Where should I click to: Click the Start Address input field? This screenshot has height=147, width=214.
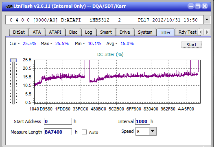coord(58,121)
